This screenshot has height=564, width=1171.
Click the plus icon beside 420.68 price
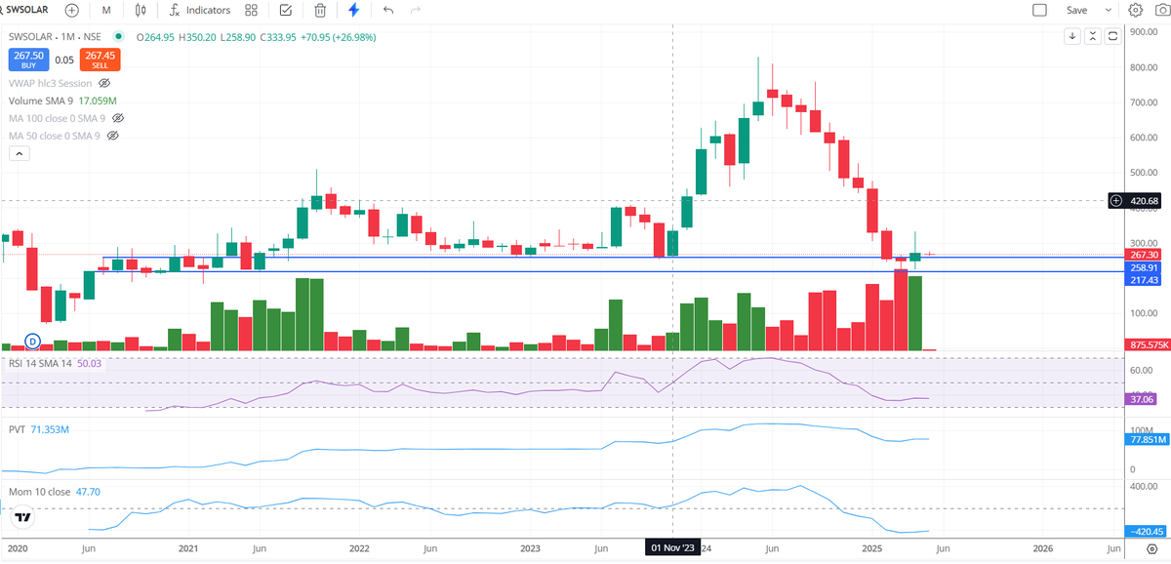click(x=1116, y=201)
